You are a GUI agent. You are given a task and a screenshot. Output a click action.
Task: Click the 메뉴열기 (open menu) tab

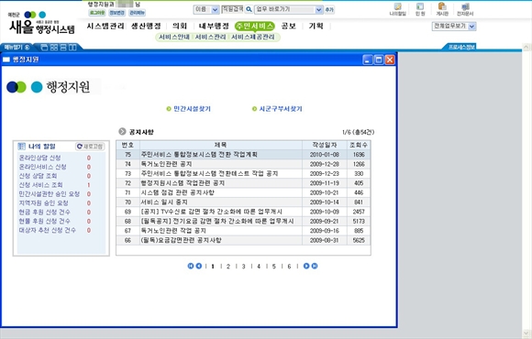(x=17, y=47)
